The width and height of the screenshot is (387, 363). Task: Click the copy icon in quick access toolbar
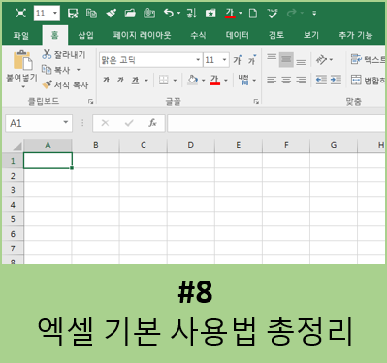tap(91, 14)
